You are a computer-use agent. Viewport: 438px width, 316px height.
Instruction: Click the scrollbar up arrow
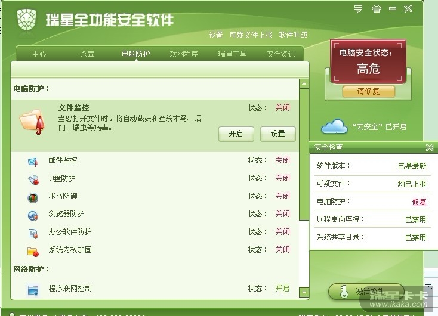coord(304,83)
